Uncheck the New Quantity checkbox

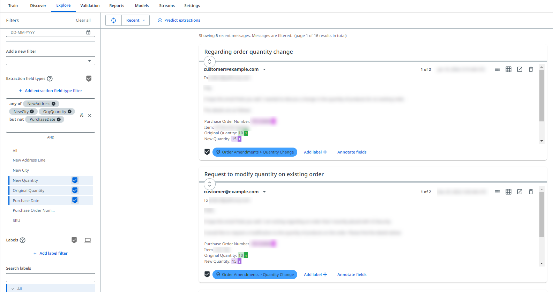click(75, 180)
